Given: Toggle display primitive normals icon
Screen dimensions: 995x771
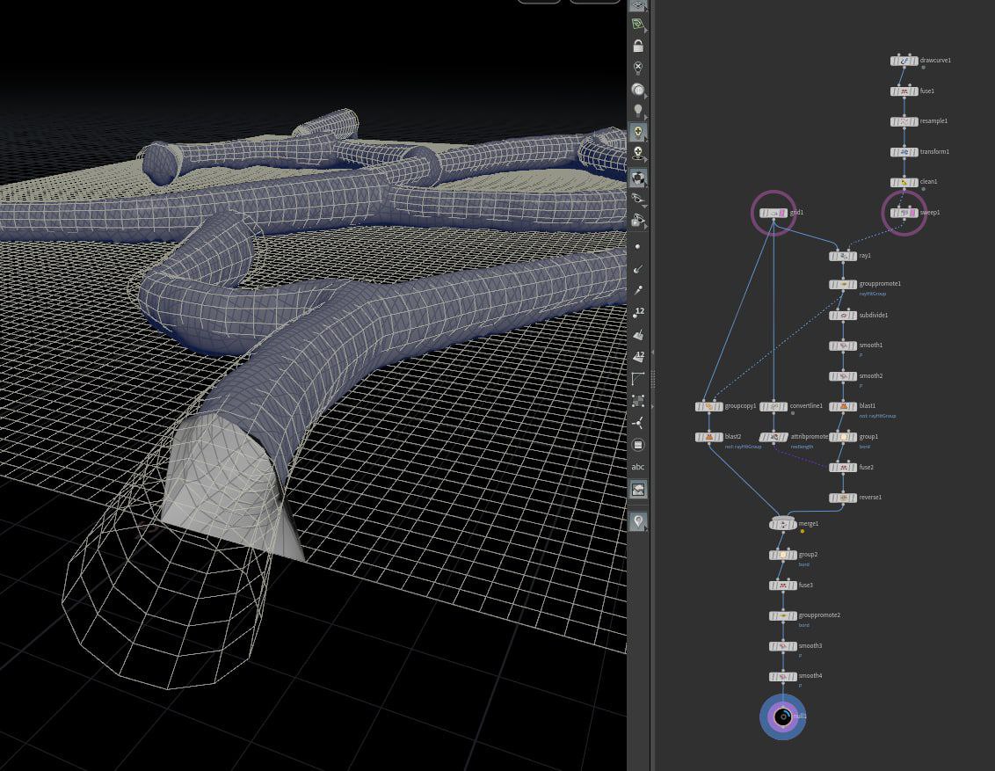Looking at the screenshot, I should point(638,334).
